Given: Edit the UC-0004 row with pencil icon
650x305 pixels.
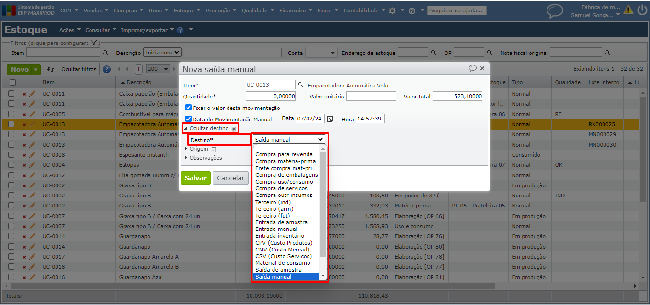Looking at the screenshot, I should [33, 165].
